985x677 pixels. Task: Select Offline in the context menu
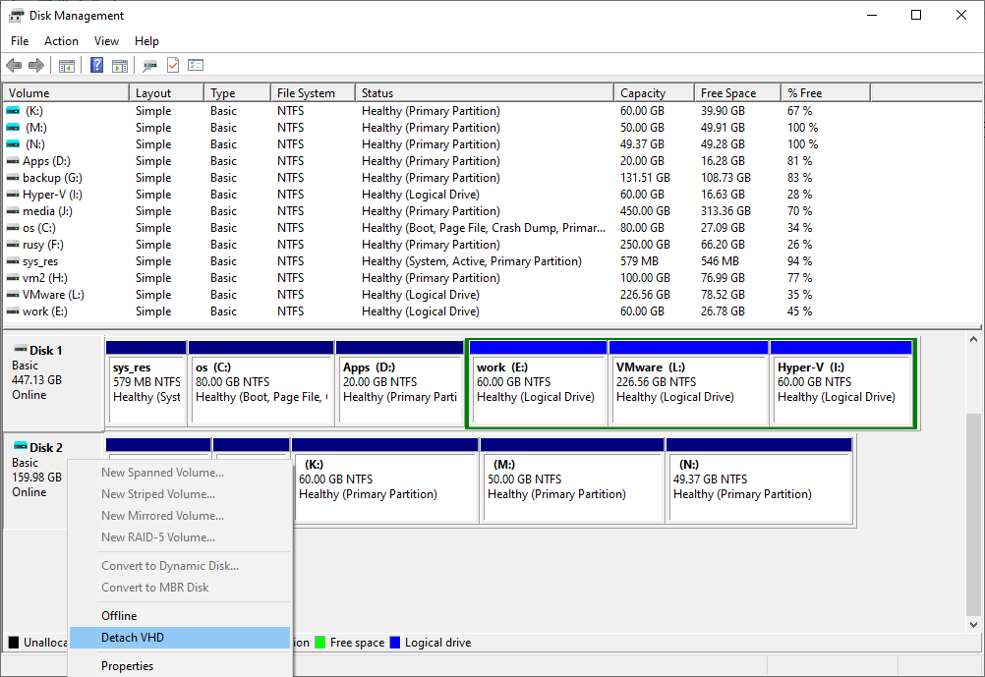point(119,616)
